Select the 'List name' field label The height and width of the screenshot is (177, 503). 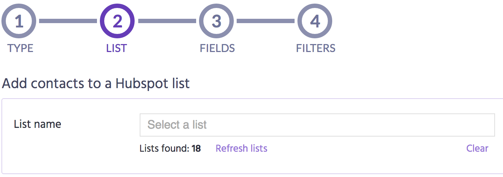pos(38,124)
